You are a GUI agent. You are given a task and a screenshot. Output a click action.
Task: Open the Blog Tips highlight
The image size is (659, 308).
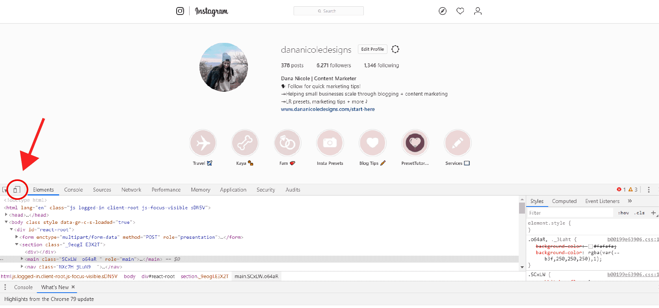372,143
